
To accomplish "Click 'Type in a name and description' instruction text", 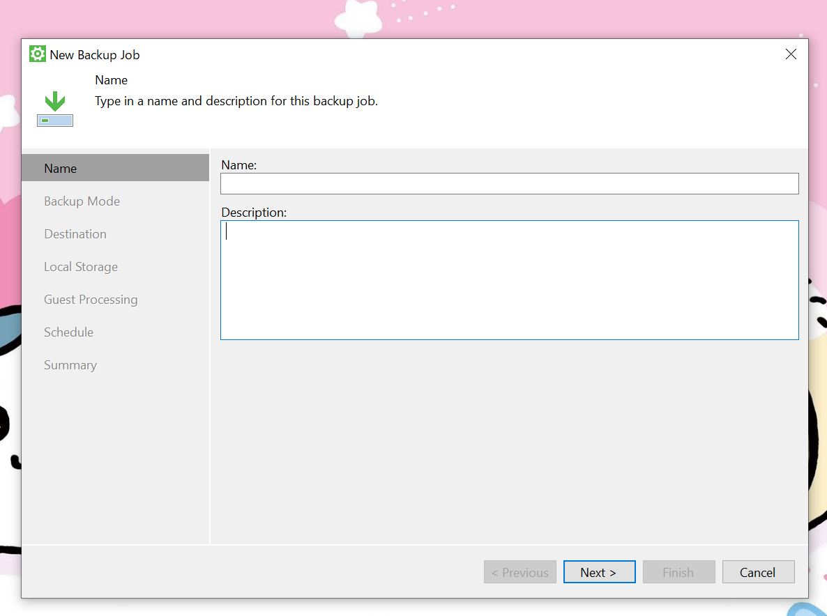I will tap(236, 100).
